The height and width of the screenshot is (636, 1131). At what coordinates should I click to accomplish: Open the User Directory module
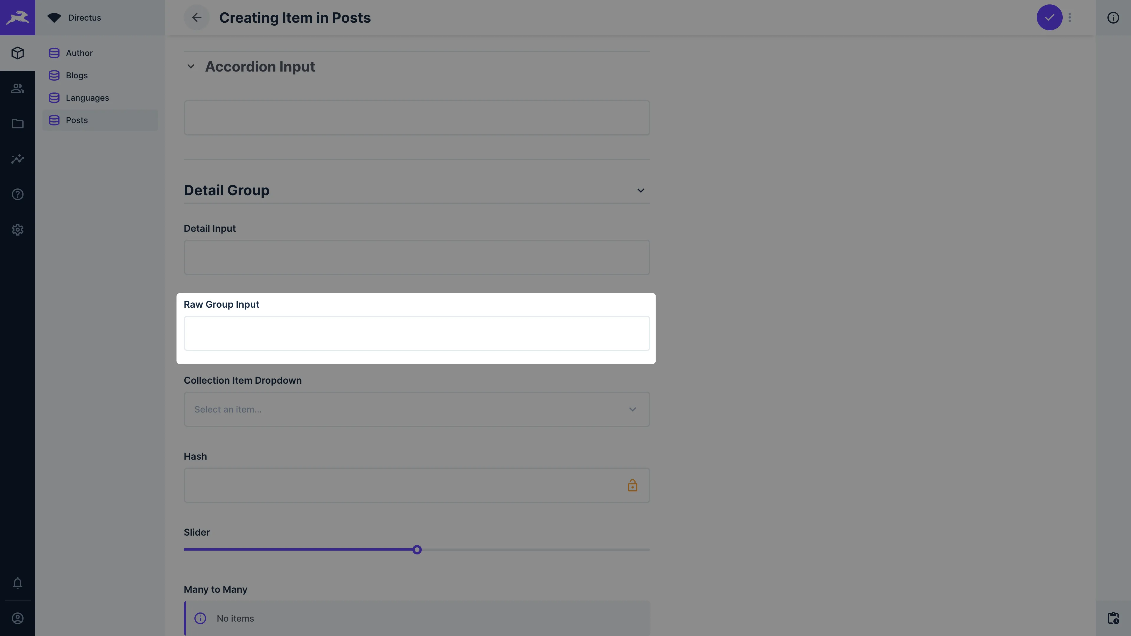[x=18, y=88]
